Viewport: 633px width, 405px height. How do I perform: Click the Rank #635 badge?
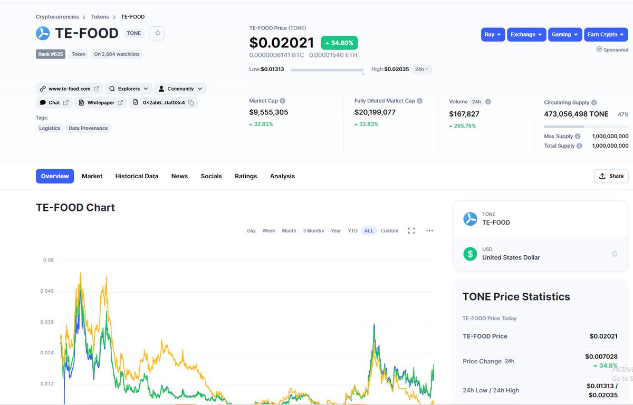coord(51,54)
